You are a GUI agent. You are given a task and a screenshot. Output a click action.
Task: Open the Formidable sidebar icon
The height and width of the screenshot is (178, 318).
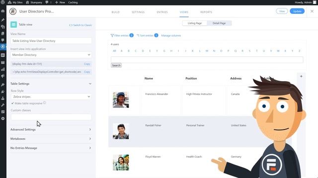3,46
